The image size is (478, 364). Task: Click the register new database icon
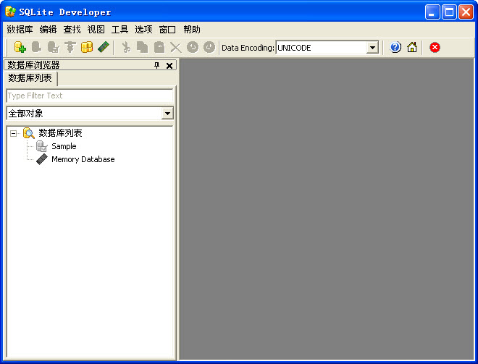(x=20, y=47)
